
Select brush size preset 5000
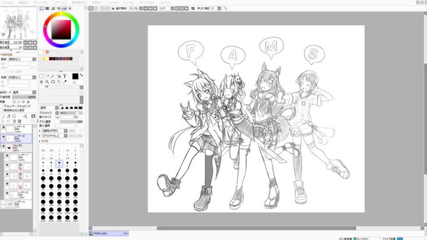75,218
